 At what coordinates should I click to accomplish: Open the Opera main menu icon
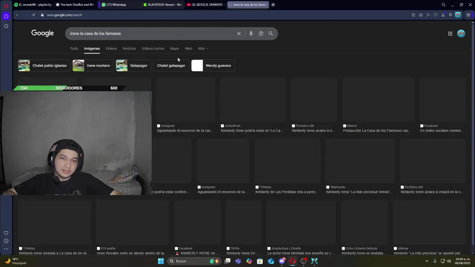[x=6, y=6]
